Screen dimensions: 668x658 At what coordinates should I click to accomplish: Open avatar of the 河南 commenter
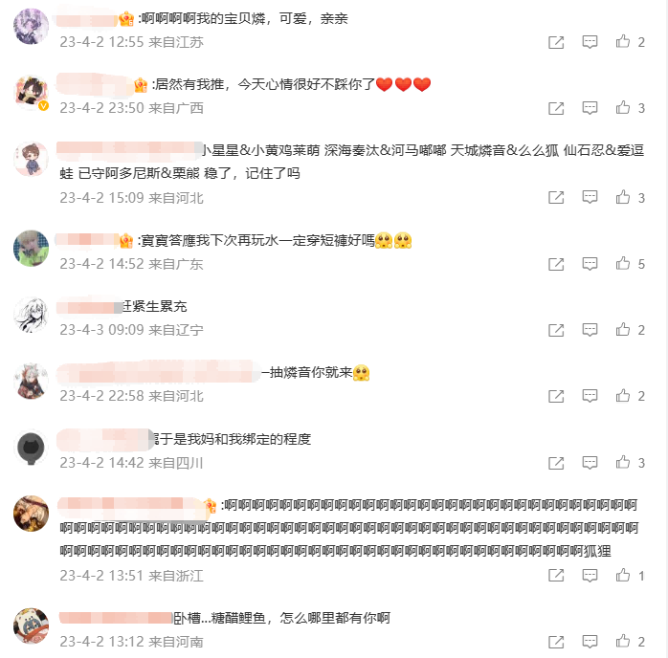pos(31,625)
